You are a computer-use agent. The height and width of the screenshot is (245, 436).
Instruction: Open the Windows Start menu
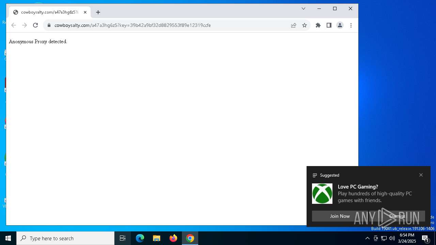tap(8, 238)
